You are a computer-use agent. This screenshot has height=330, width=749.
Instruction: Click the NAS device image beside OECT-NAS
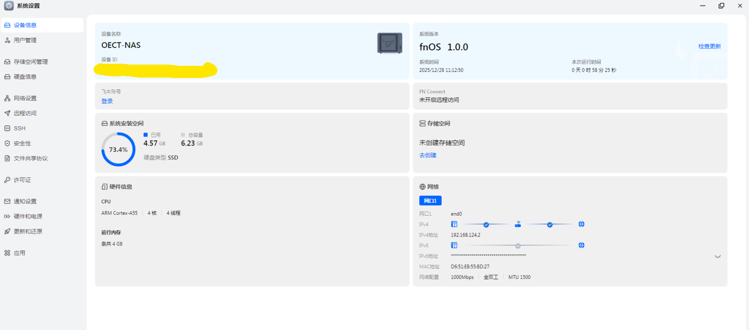coord(390,43)
